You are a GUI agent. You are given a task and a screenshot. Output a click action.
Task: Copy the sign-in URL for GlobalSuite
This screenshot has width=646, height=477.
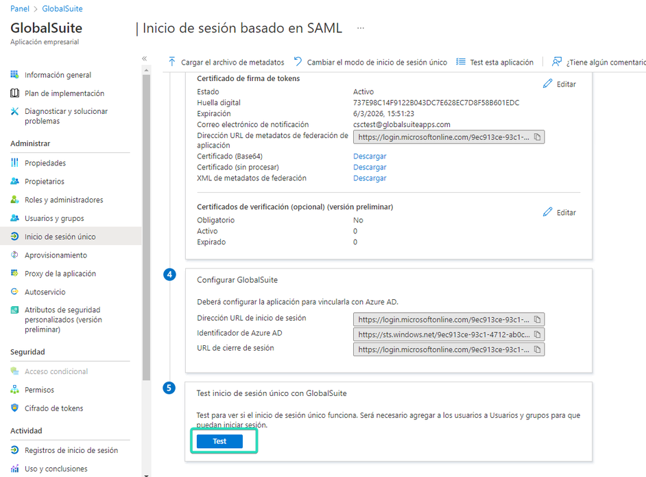538,319
